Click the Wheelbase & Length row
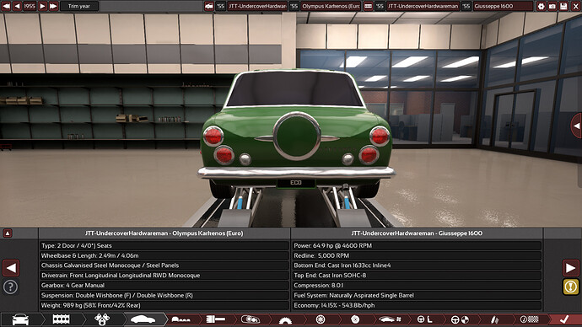The image size is (582, 327). (x=164, y=255)
